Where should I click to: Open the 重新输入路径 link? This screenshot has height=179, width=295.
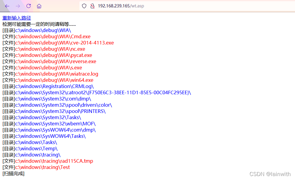17,18
